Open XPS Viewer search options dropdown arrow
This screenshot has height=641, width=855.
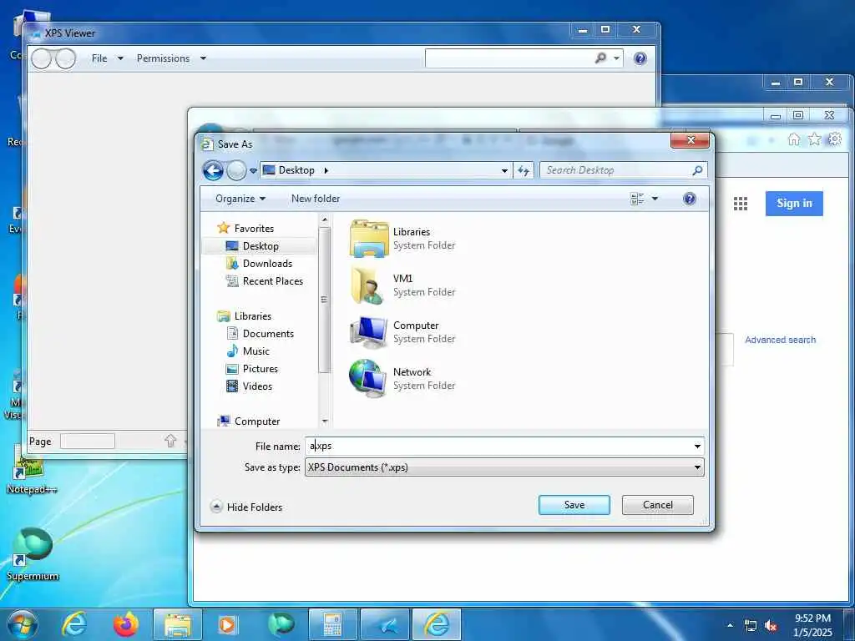point(616,58)
